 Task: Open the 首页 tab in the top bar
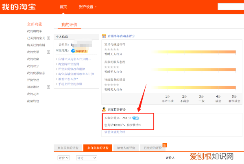(x=63, y=7)
